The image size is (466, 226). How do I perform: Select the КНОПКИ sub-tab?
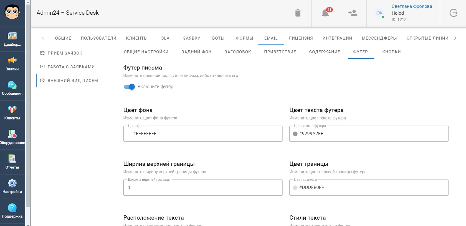[392, 52]
